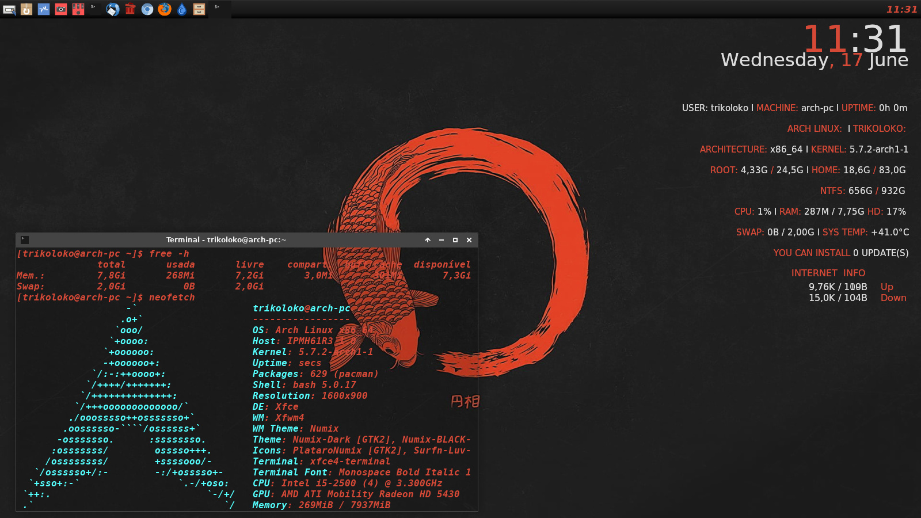Screen dimensions: 921x518
Task: Maximize the Terminal window
Action: click(x=455, y=240)
